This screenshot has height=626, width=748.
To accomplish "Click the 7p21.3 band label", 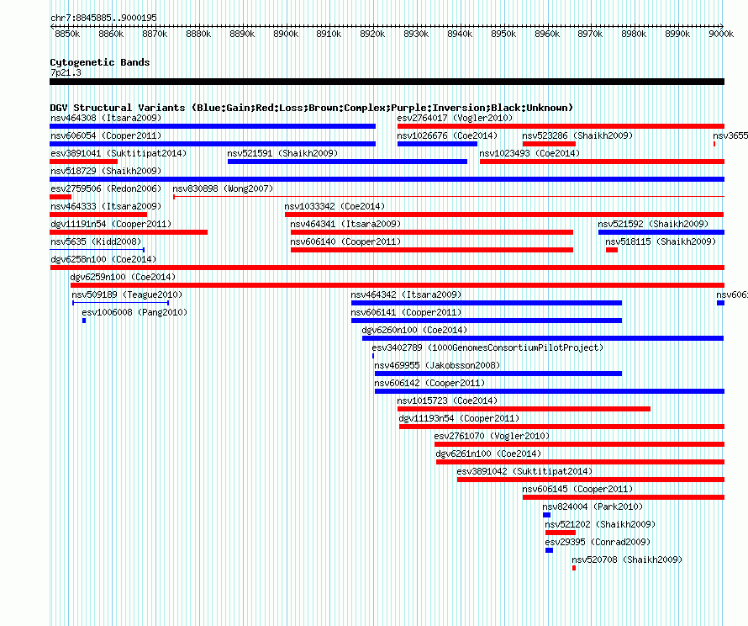I will point(66,72).
